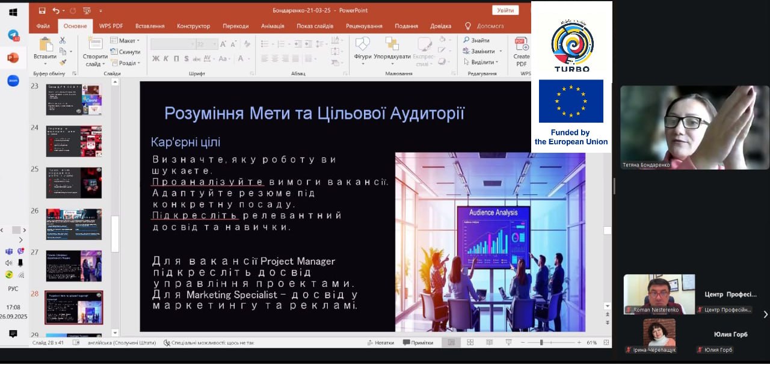
Task: Toggle the Примітки comments pane
Action: [418, 343]
